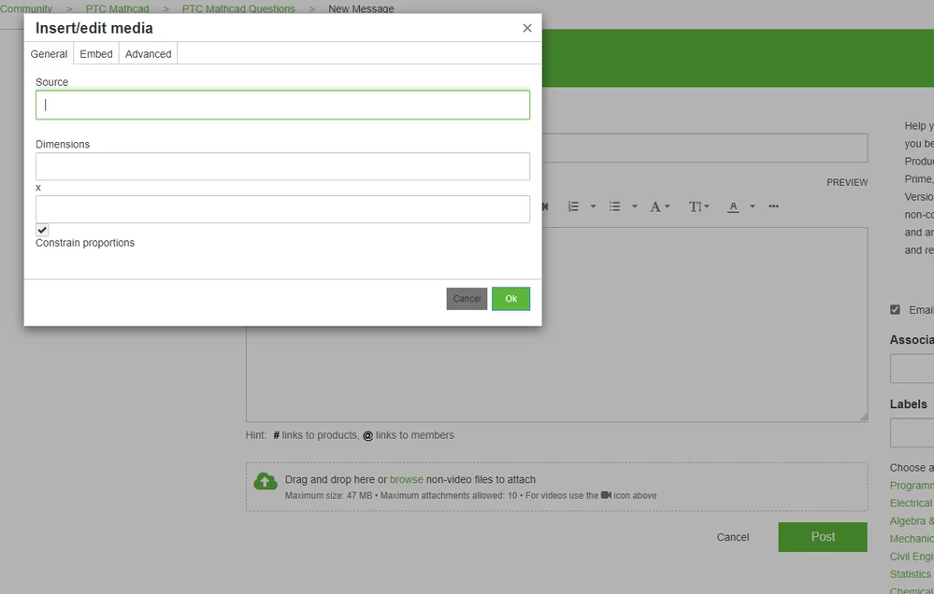Close the Insert/edit media dialog
This screenshot has height=594, width=934.
tap(526, 28)
